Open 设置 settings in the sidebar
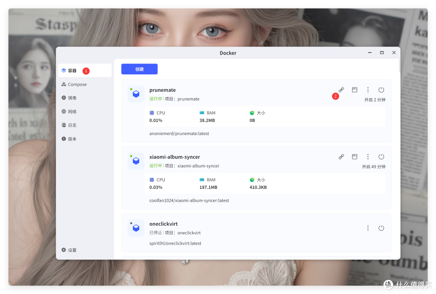 69,250
